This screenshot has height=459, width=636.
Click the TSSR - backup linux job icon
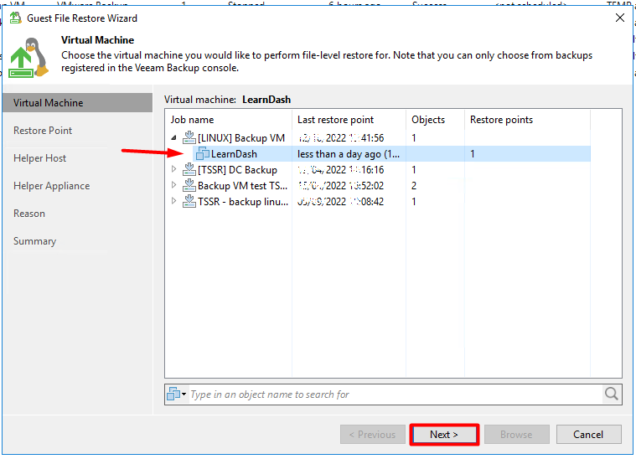(189, 202)
